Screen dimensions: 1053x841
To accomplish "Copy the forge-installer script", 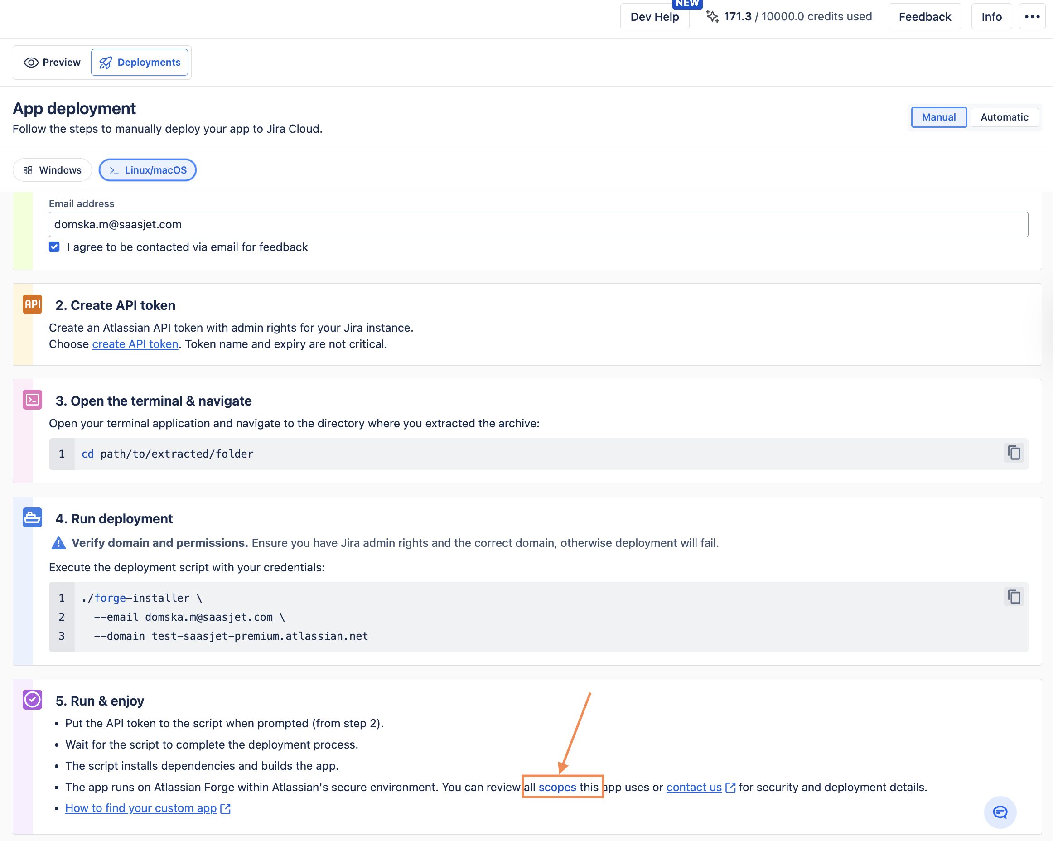I will (x=1014, y=597).
